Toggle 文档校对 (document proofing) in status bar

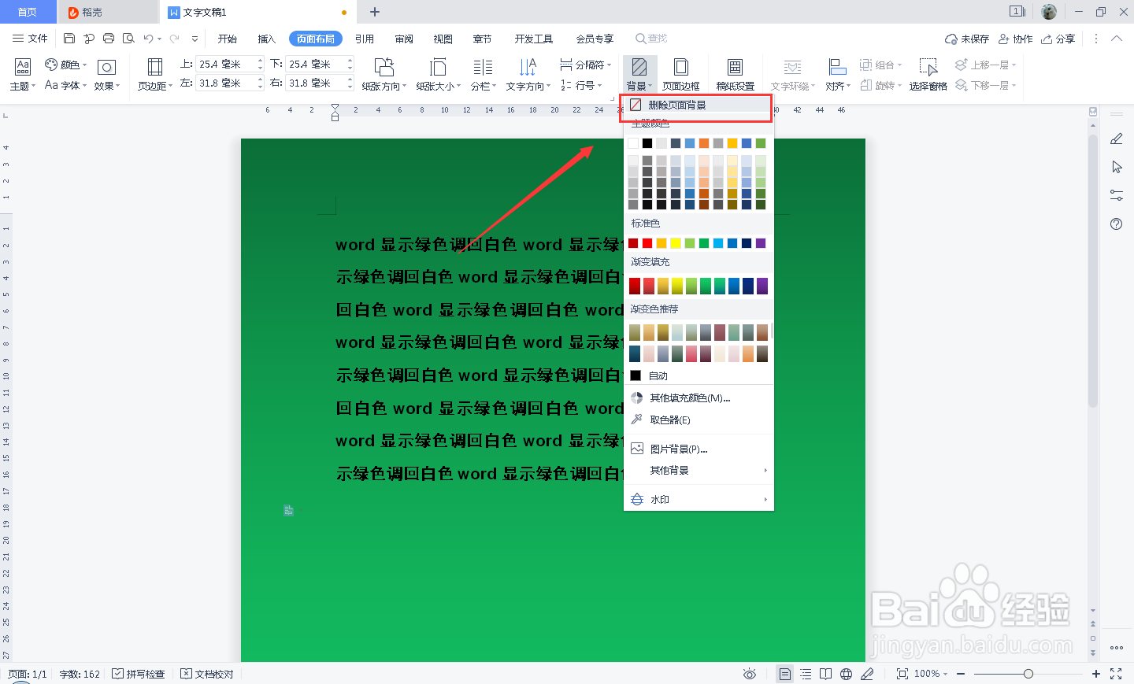pyautogui.click(x=207, y=674)
